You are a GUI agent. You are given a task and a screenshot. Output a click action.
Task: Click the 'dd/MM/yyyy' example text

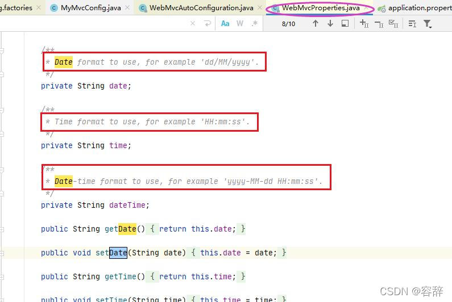pyautogui.click(x=227, y=62)
